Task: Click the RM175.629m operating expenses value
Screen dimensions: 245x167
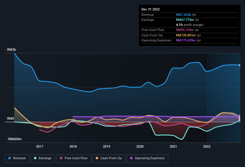Action: [x=186, y=41]
